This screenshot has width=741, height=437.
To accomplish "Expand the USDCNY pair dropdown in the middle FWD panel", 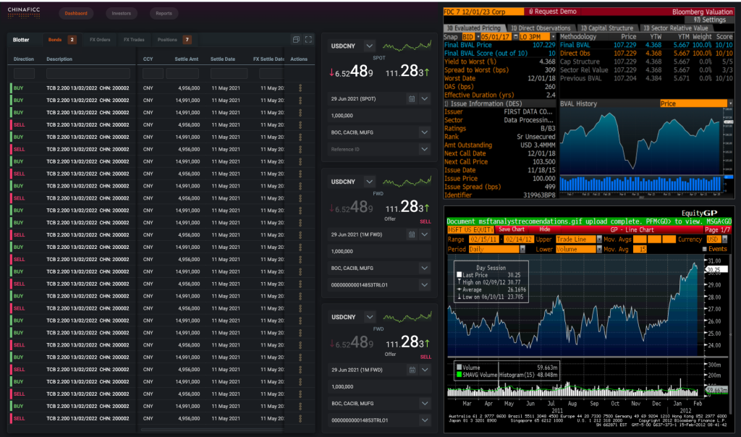I will click(370, 182).
